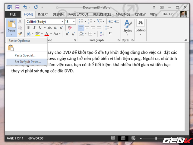Viewport: 193px width, 145px height.
Task: Open the font size dropdown
Action: point(74,22)
